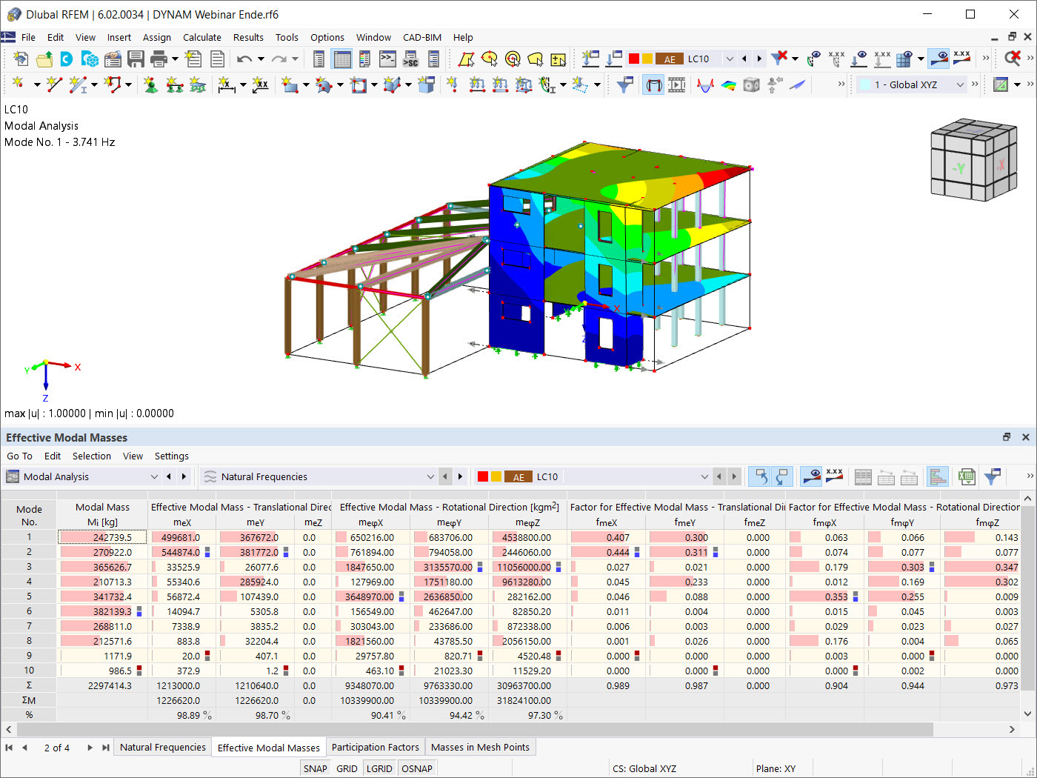Click the new nodal support icon
The width and height of the screenshot is (1037, 778).
point(151,85)
